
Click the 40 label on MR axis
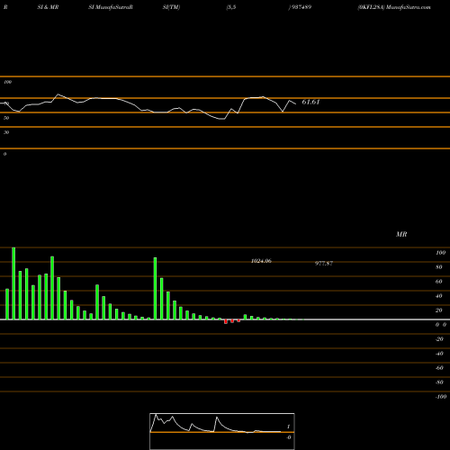click(439, 296)
